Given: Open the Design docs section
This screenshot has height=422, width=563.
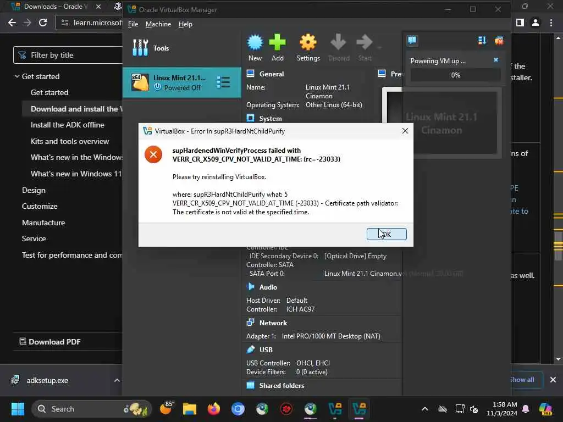Looking at the screenshot, I should pos(34,190).
